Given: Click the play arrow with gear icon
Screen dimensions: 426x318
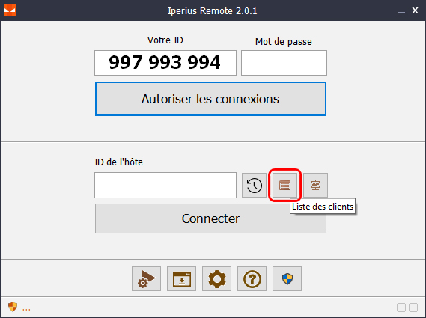Looking at the screenshot, I should click(x=146, y=278).
